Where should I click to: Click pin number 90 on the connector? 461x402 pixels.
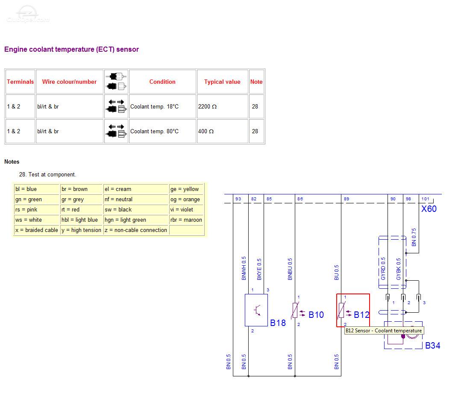click(393, 199)
